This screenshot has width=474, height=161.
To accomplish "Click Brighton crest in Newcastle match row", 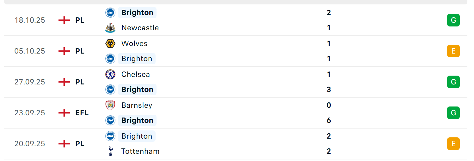I will point(110,13).
